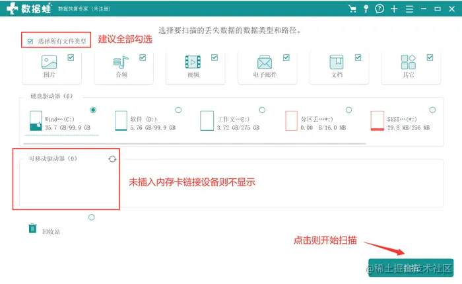Click the 回收站 label text
This screenshot has width=462, height=284.
pyautogui.click(x=51, y=232)
